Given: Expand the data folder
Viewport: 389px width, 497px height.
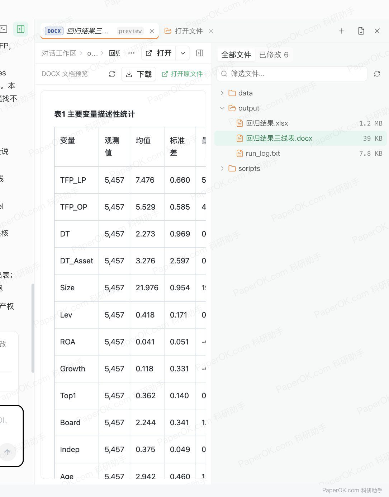Looking at the screenshot, I should 222,93.
